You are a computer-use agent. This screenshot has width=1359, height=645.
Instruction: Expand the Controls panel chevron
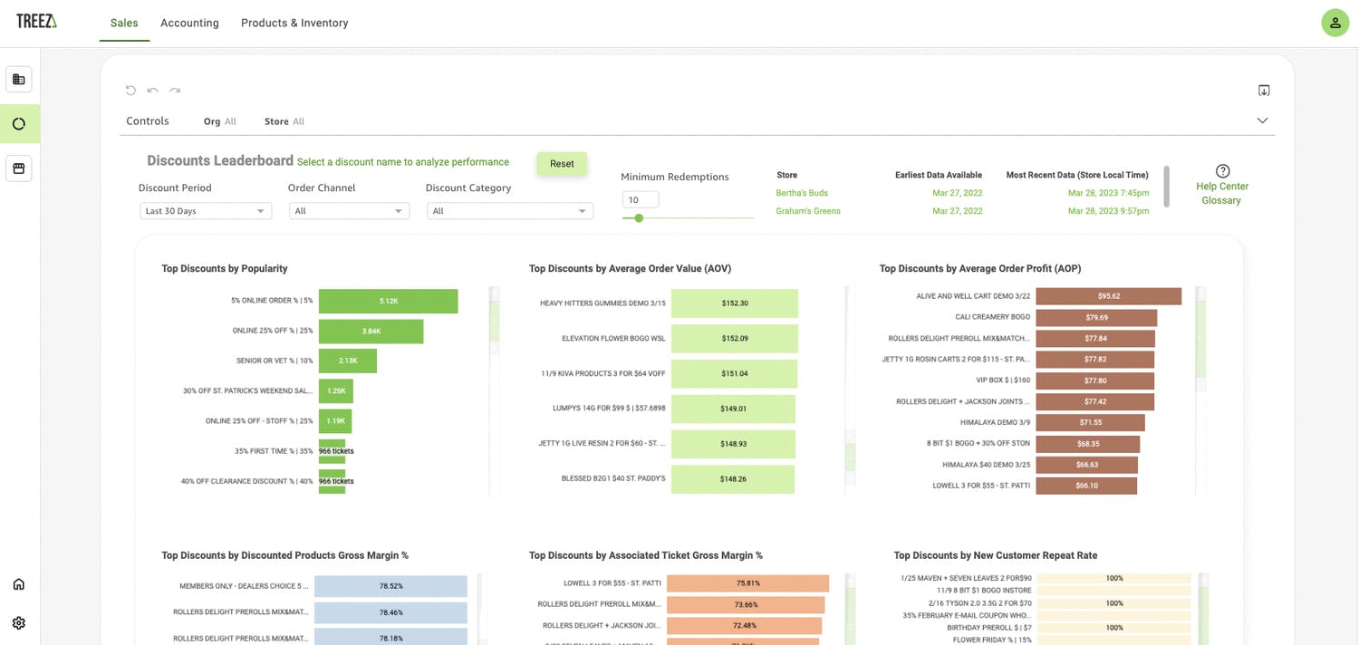(x=1262, y=121)
